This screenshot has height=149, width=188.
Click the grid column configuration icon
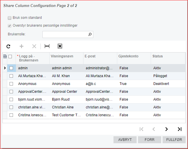pos(5,57)
